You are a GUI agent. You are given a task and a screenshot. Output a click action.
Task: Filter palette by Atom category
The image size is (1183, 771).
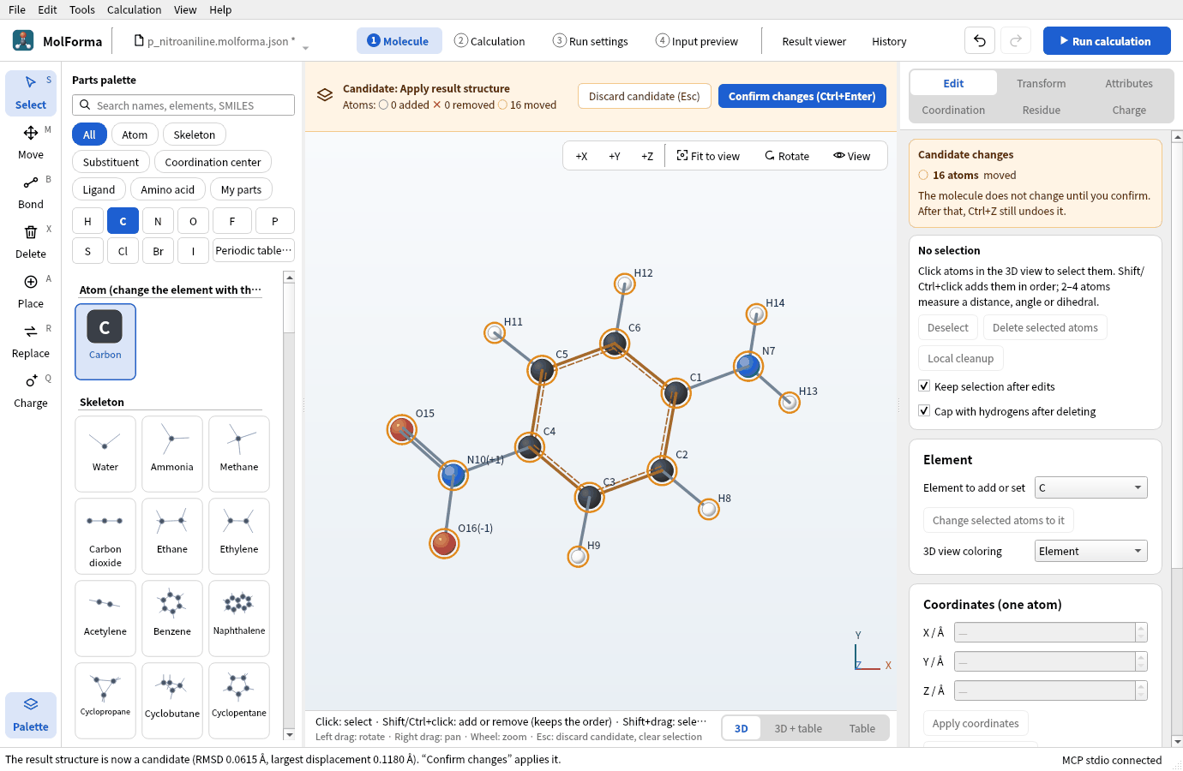tap(135, 134)
